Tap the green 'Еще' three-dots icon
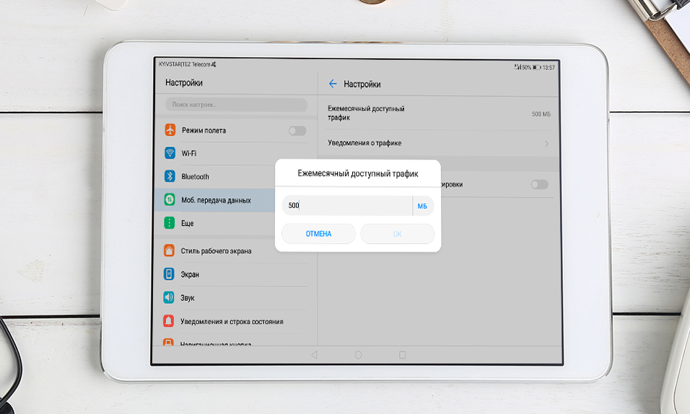This screenshot has width=690, height=414. [x=170, y=223]
